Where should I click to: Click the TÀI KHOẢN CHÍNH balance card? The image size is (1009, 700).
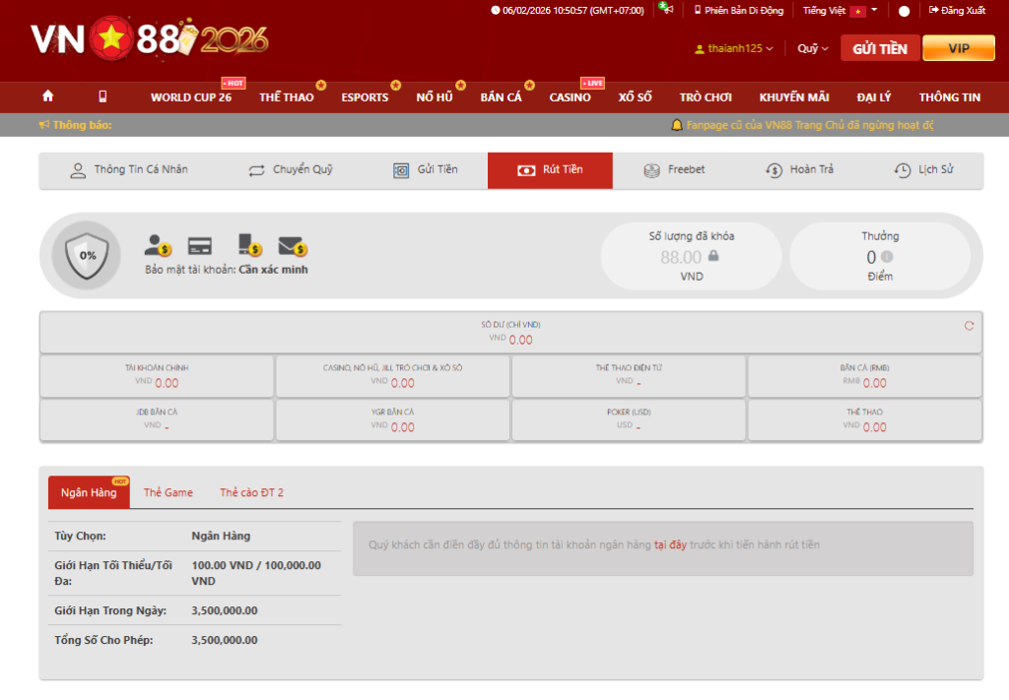click(x=157, y=376)
